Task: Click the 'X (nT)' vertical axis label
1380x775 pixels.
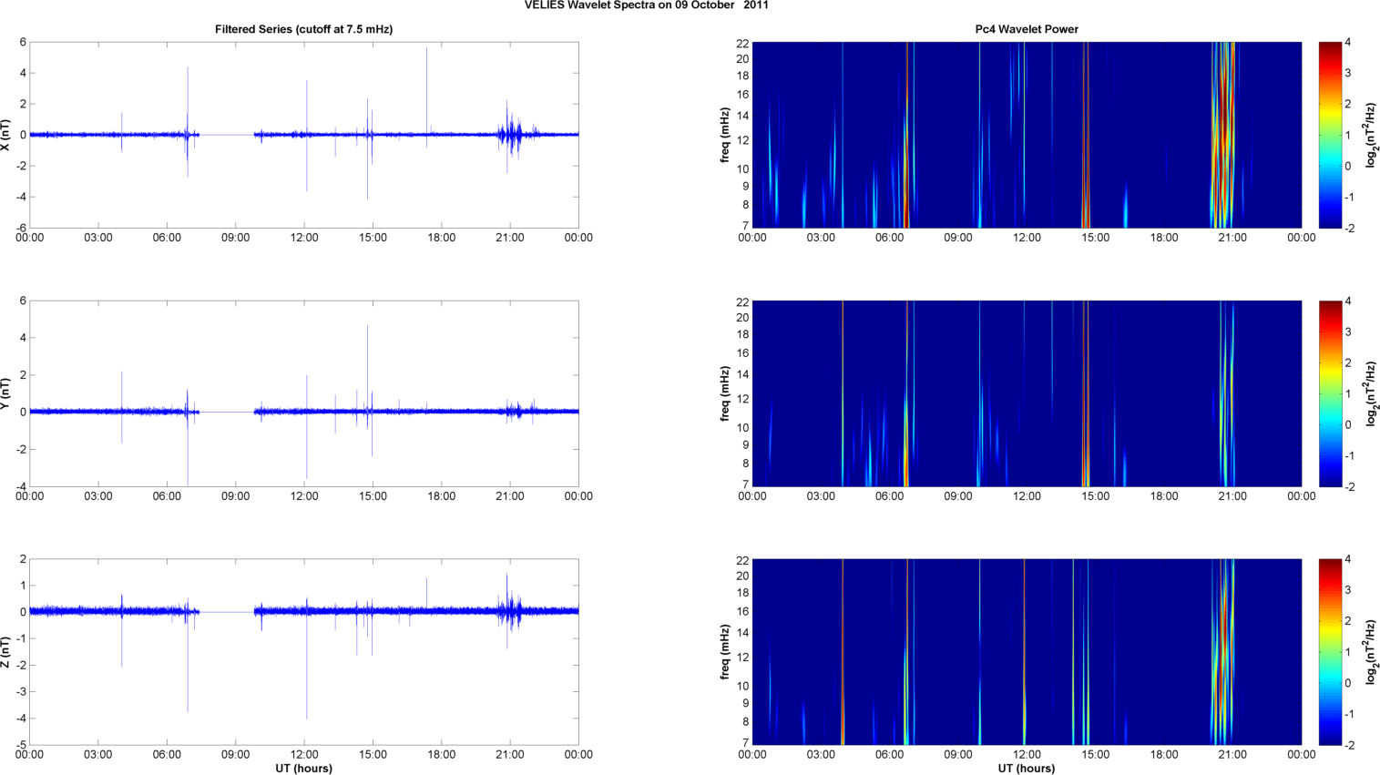Action: [6, 135]
